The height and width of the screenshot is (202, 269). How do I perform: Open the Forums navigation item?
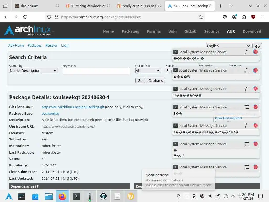[x=154, y=31]
